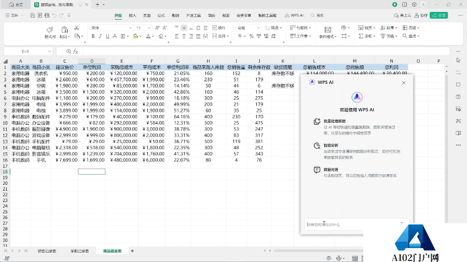Click the Conditional Formatting (条件格式) icon
The width and height of the screenshot is (467, 262).
[327, 30]
